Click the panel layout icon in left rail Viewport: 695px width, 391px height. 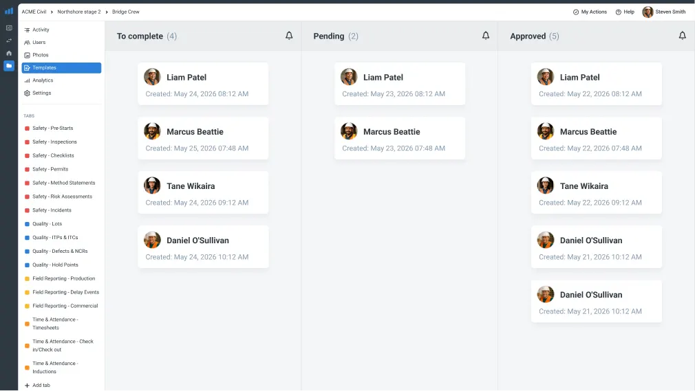click(x=9, y=28)
